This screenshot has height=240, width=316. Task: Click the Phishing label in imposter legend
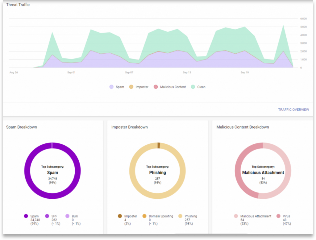(191, 216)
